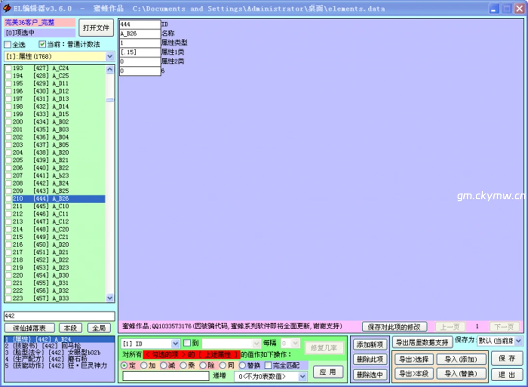The image size is (528, 387).
Task: Click the 打开文件 open file button
Action: pos(97,28)
